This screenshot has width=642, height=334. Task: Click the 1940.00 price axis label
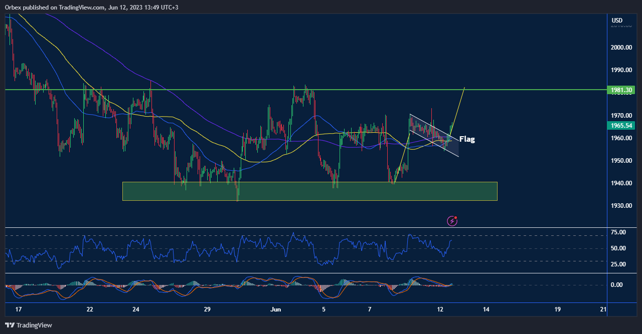point(621,183)
